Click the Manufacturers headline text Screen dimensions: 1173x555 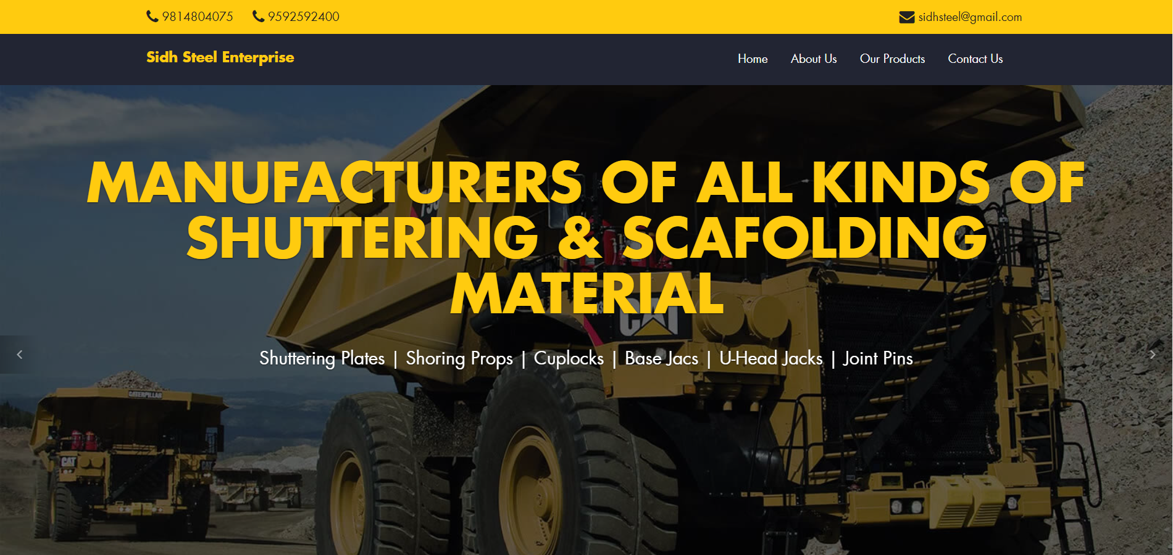click(586, 237)
